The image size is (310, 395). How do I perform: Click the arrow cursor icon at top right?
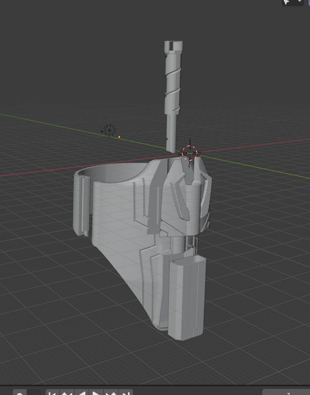tap(287, 2)
